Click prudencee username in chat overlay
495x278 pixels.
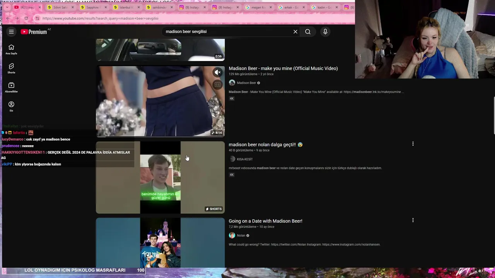[x=10, y=146]
